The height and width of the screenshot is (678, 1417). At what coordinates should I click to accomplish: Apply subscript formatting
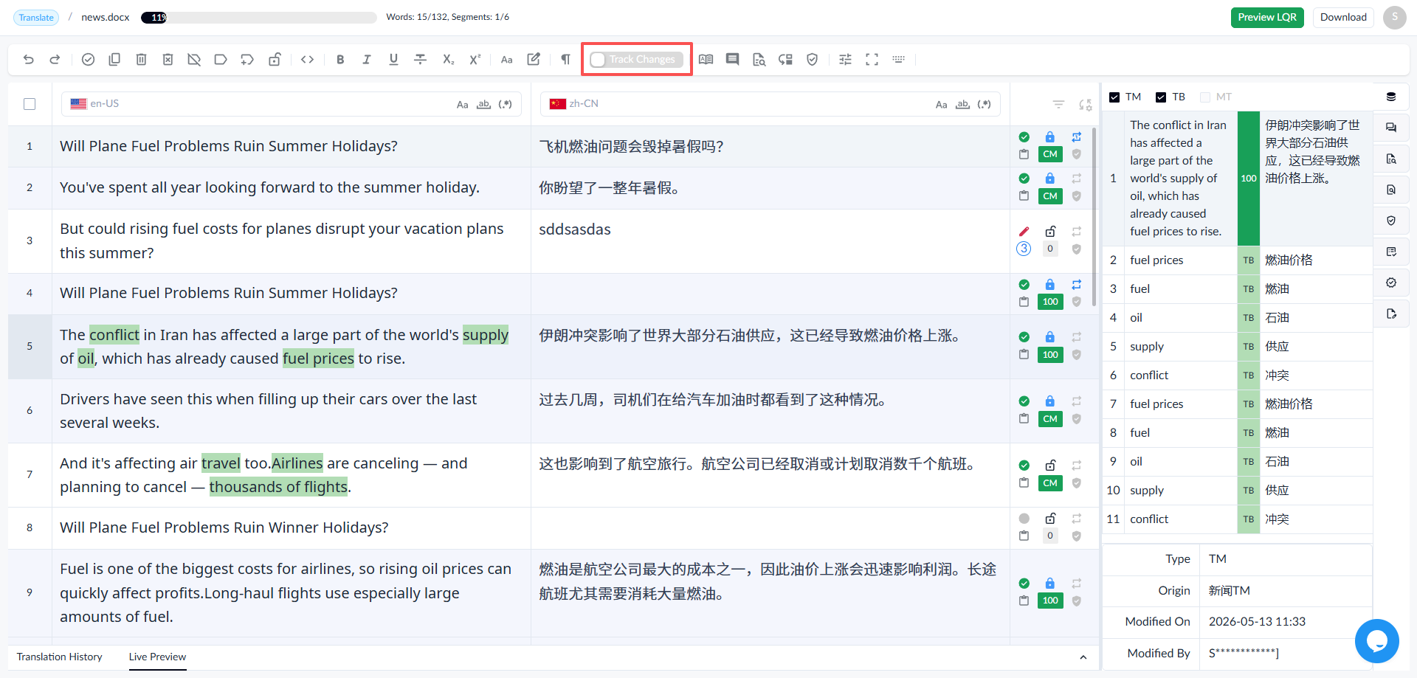coord(448,59)
